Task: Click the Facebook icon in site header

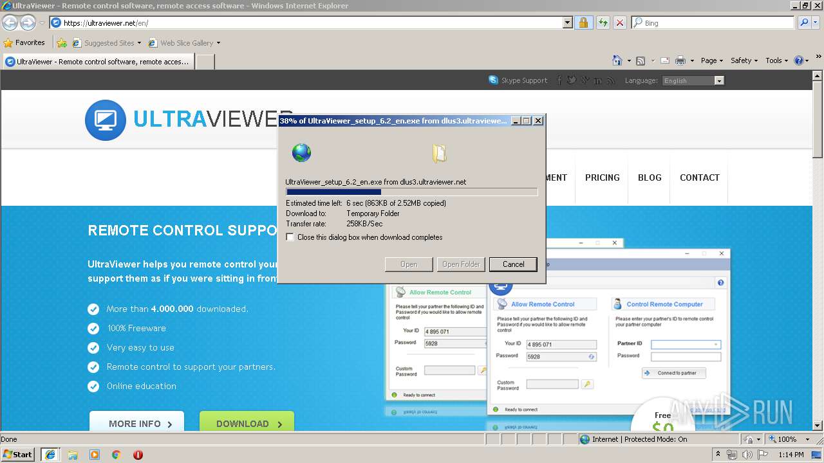Action: click(x=559, y=80)
